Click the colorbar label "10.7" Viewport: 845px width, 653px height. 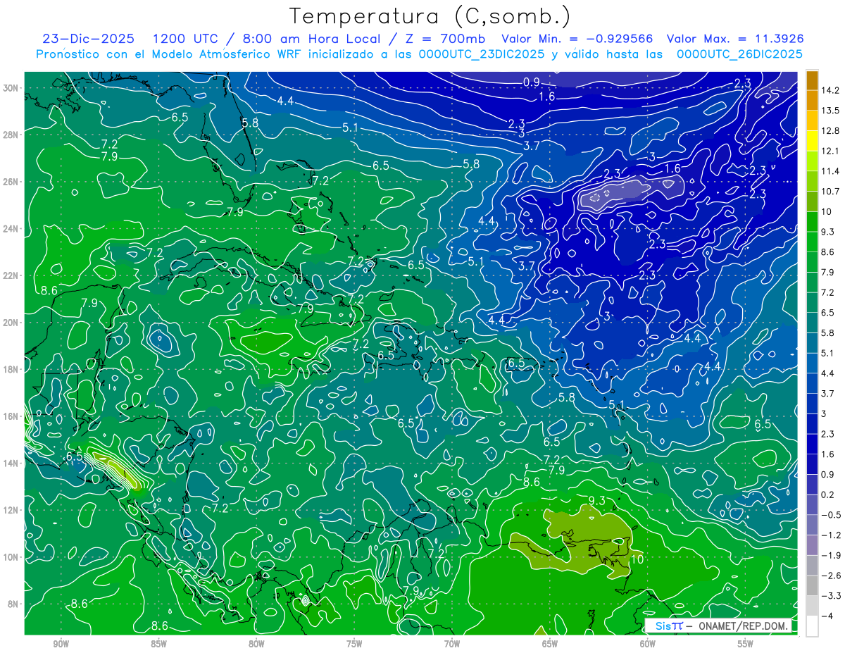pos(830,192)
